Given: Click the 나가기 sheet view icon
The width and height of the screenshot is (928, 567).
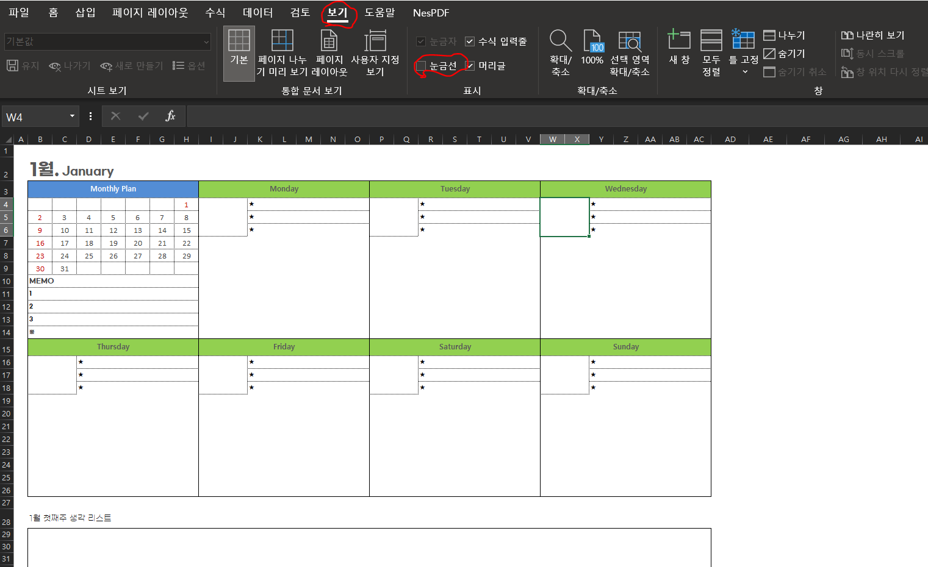Looking at the screenshot, I should tap(55, 66).
